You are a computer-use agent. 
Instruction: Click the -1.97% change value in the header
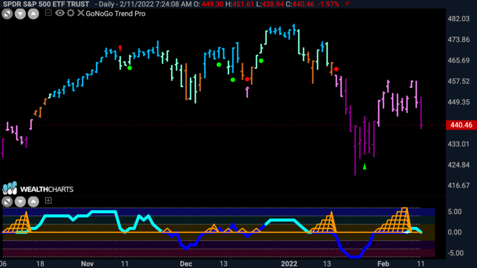pyautogui.click(x=328, y=4)
